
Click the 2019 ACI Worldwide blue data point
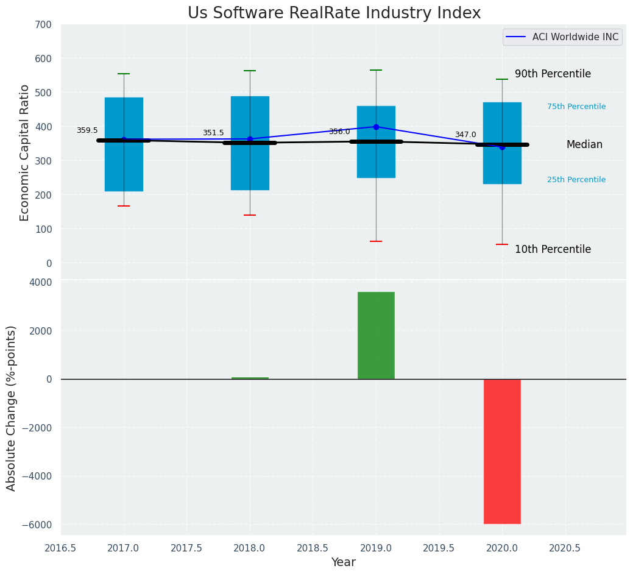coord(376,127)
